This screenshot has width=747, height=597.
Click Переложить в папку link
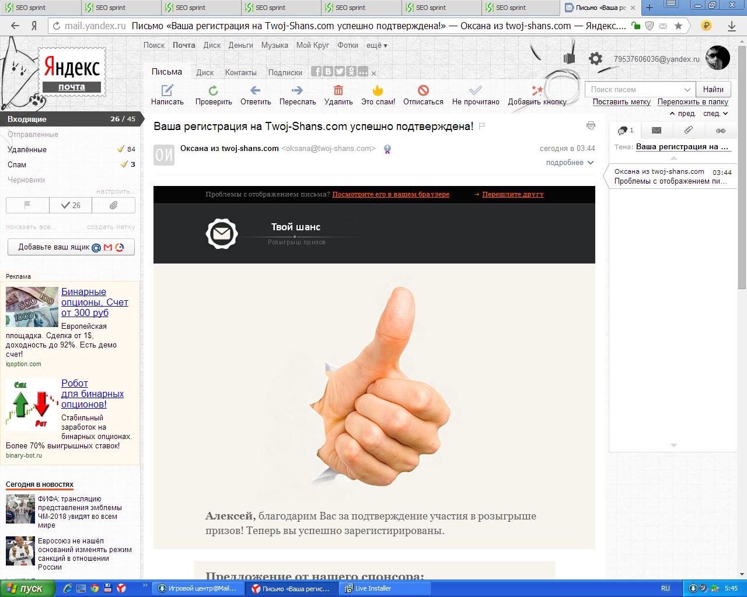coord(693,101)
